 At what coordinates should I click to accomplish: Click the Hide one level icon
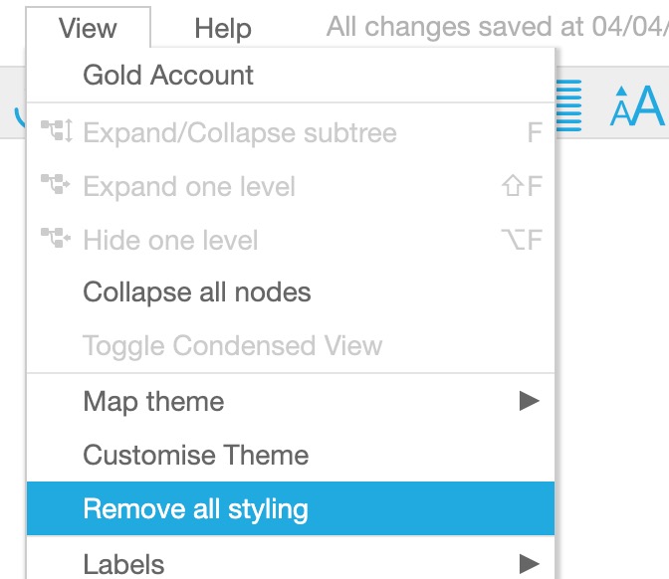56,238
